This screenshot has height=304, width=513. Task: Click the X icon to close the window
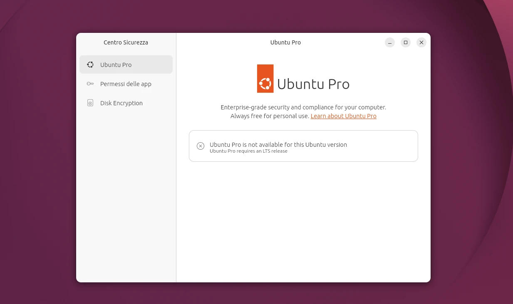click(x=421, y=42)
